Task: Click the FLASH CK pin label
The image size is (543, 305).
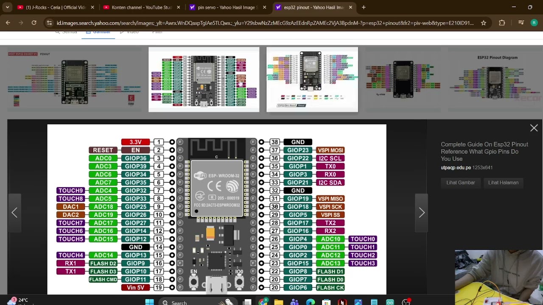Action: (x=330, y=288)
